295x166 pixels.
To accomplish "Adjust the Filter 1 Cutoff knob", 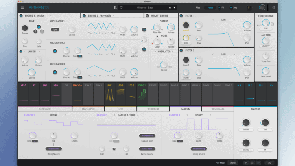I will (186, 25).
